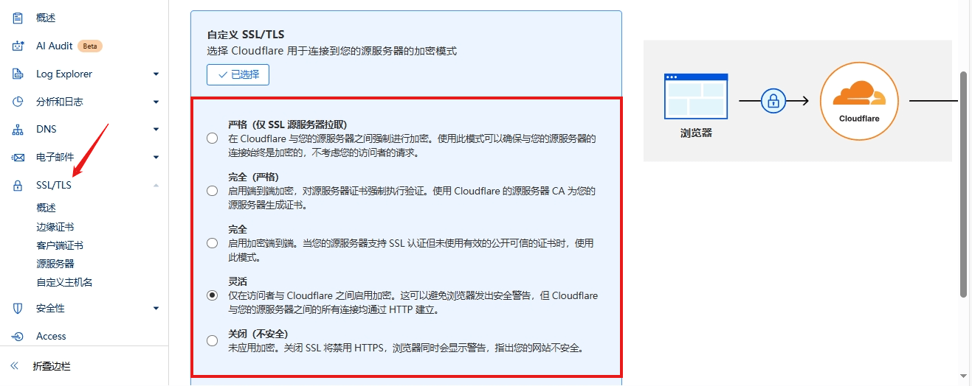Click the 已选择 button
Image resolution: width=972 pixels, height=386 pixels.
pyautogui.click(x=238, y=74)
